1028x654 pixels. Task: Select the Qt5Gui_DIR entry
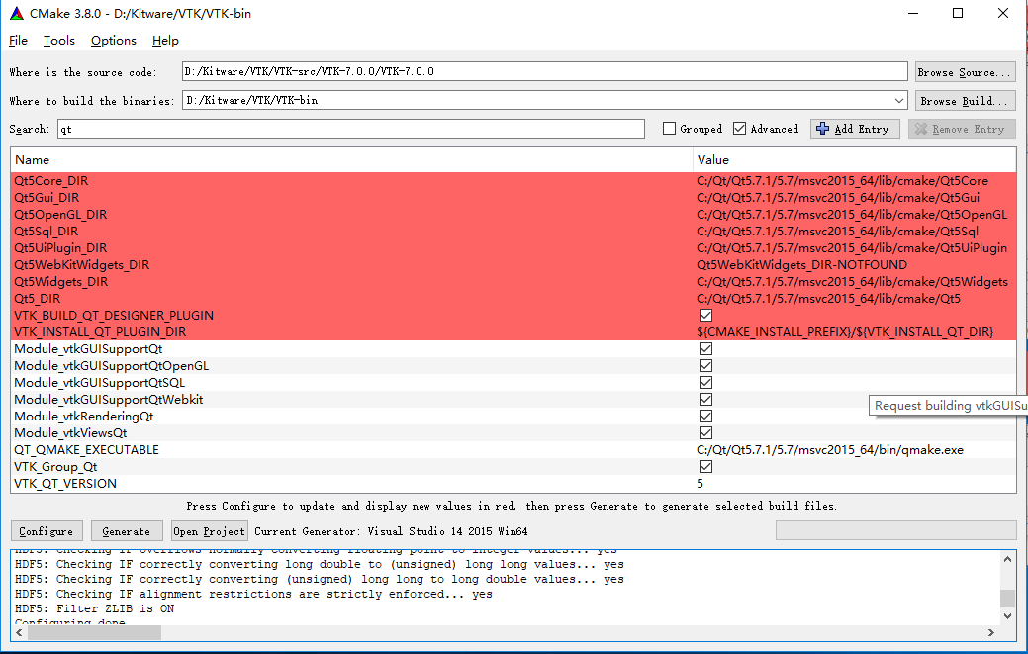tap(47, 198)
